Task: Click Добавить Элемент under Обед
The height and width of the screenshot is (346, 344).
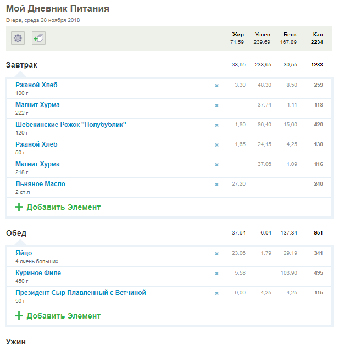Action: pos(58,316)
